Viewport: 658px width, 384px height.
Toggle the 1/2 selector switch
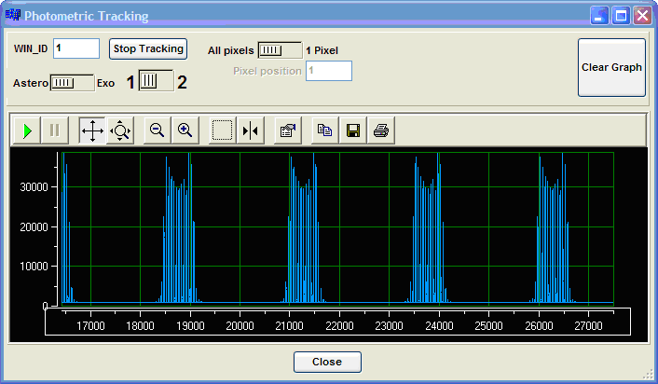click(x=157, y=82)
